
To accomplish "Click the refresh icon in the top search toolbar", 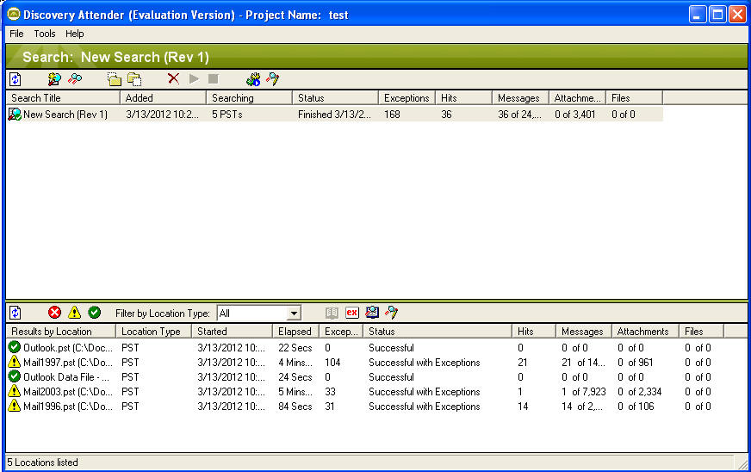I will tap(15, 79).
